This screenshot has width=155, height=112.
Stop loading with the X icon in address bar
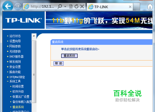point(82,6)
